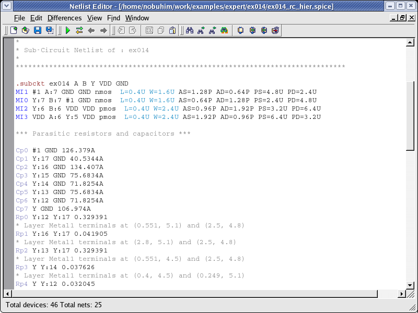Viewport: 418px width, 313px height.
Task: Open the View menu
Action: [95, 18]
